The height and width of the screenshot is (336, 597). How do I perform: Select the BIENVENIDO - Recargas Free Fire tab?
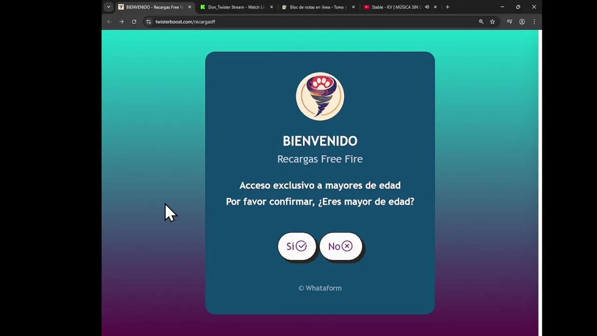coord(154,7)
